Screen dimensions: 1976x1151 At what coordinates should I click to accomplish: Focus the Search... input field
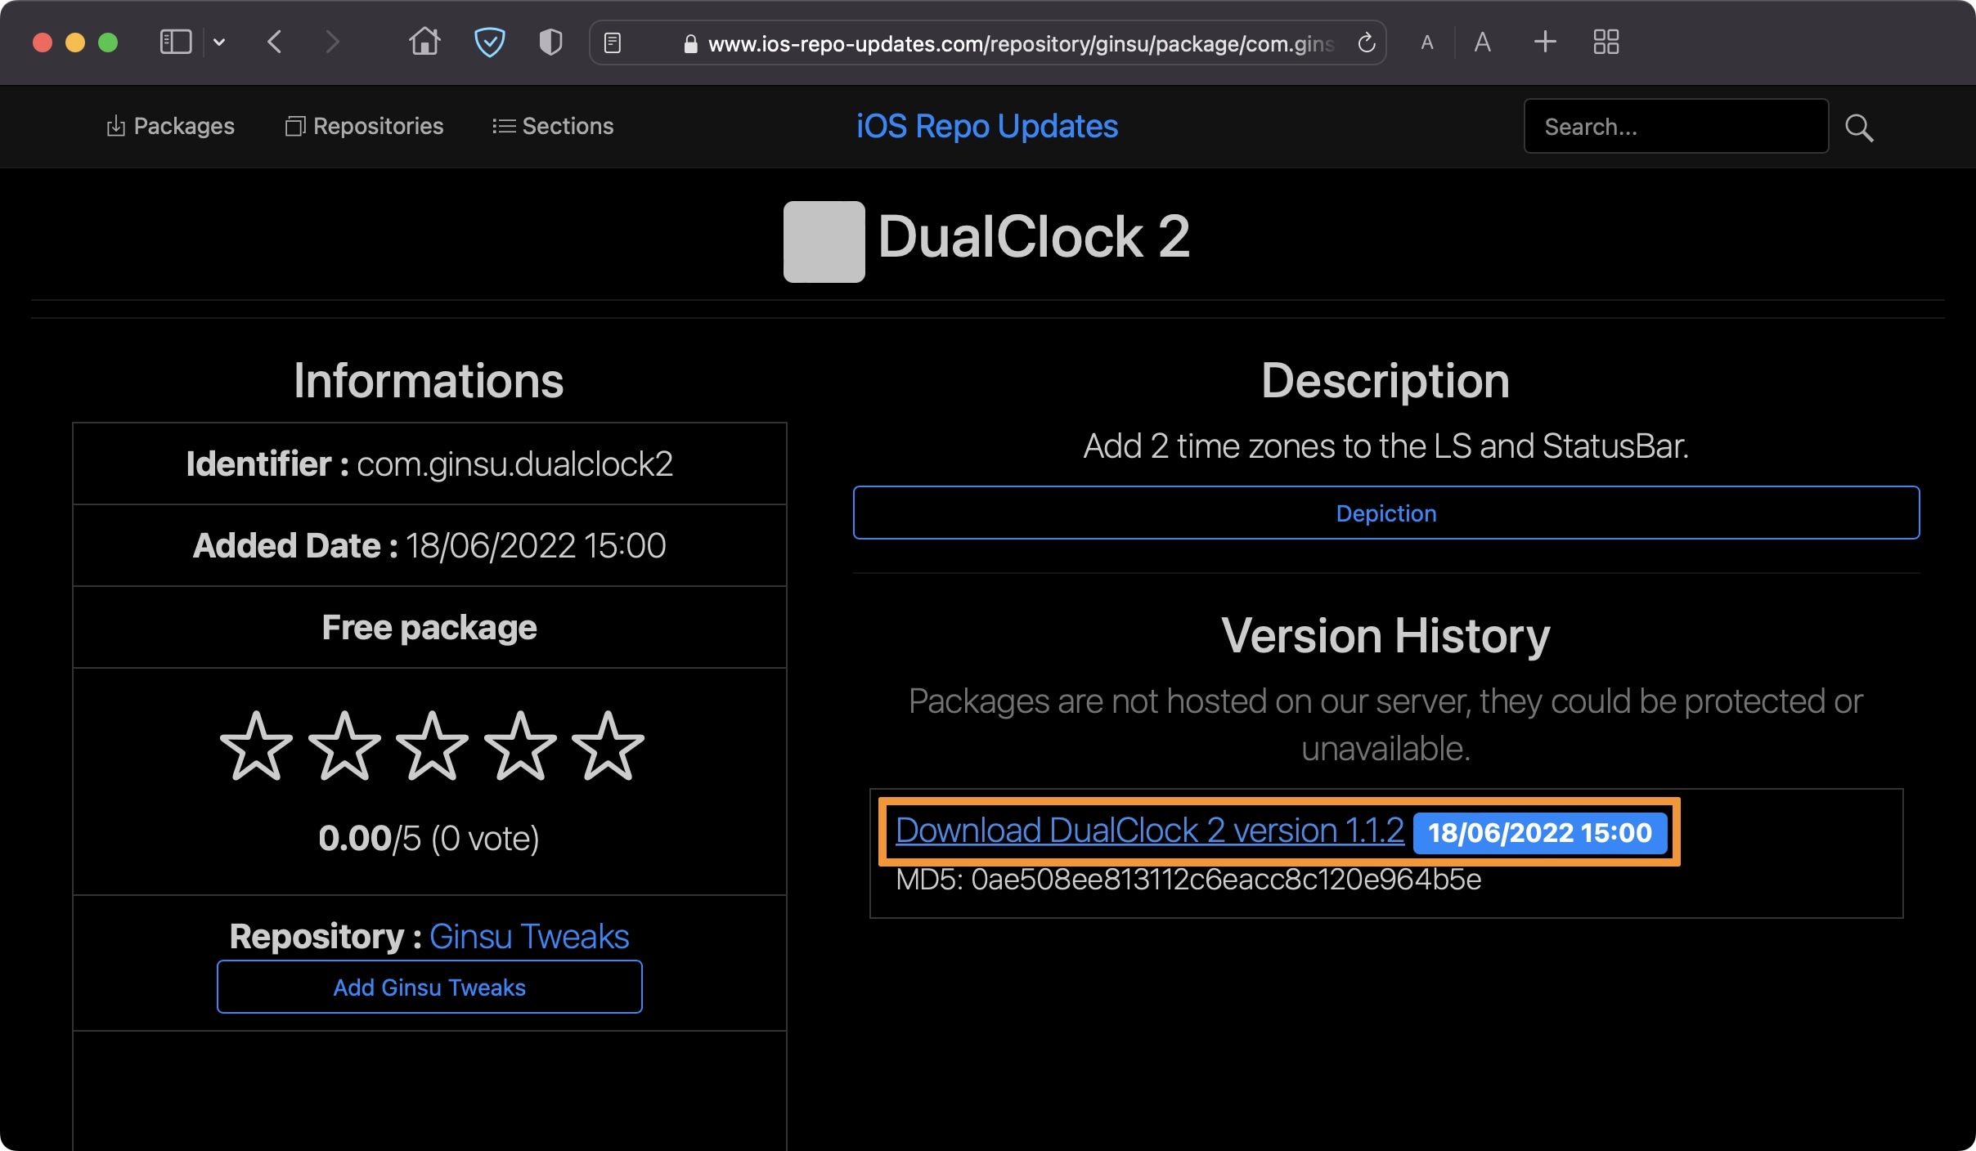coord(1676,126)
